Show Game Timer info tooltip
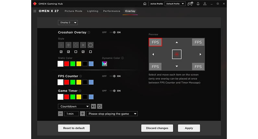258x139 pixels. 80,91
